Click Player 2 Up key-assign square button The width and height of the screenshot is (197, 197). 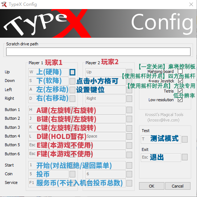coord(129,72)
